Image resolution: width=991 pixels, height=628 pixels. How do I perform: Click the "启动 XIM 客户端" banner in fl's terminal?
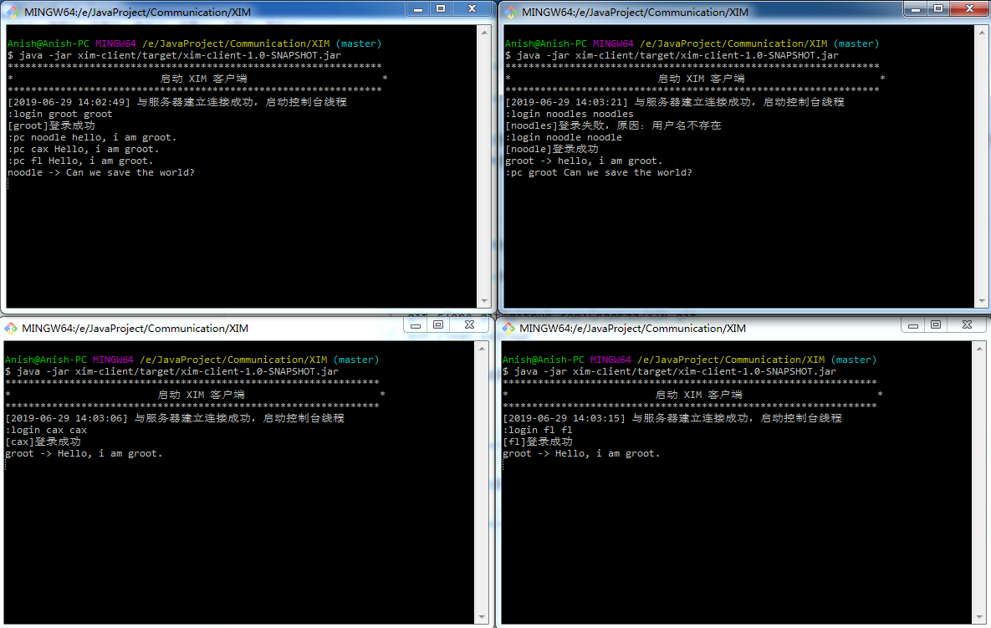[x=698, y=394]
